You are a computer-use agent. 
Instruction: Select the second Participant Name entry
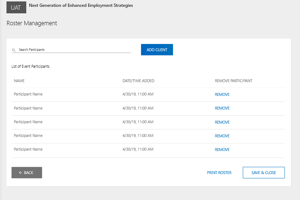pyautogui.click(x=28, y=108)
